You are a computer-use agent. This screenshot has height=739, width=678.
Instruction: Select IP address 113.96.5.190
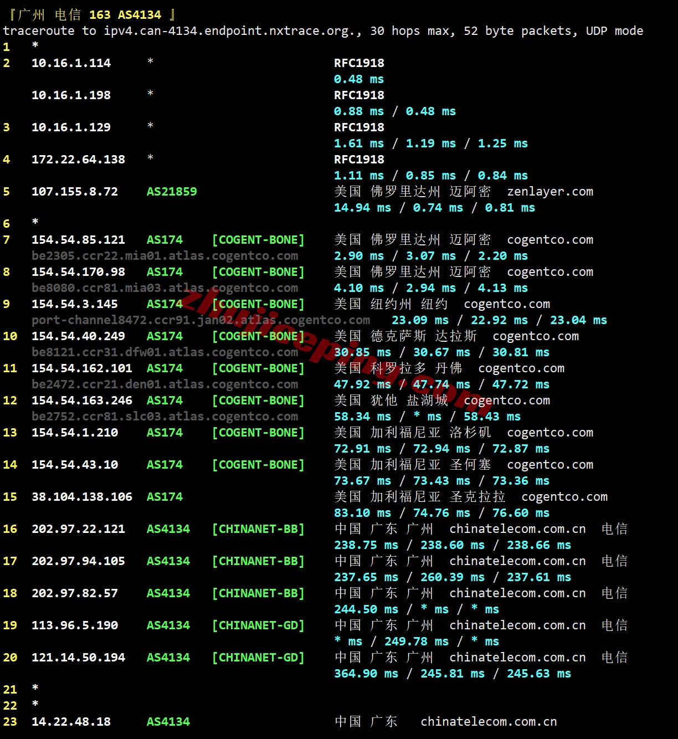[x=75, y=625]
